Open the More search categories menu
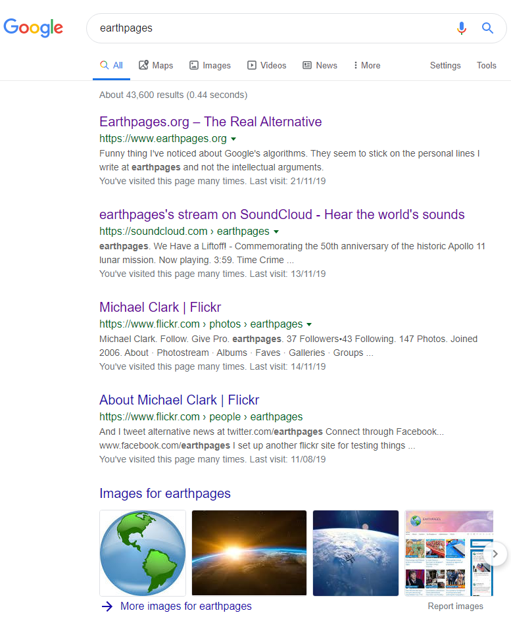This screenshot has width=511, height=617. coord(366,65)
